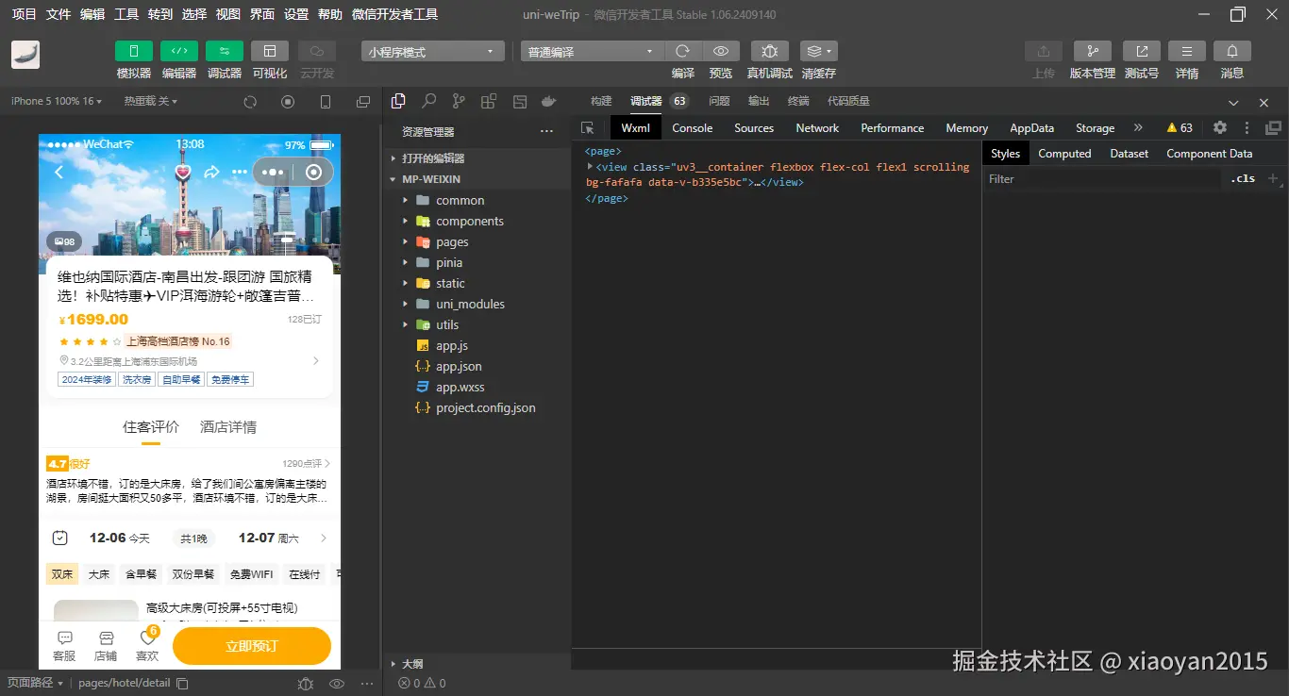The image size is (1289, 696).
Task: Toggle the 编辑器 editor panel button
Action: coord(179,51)
